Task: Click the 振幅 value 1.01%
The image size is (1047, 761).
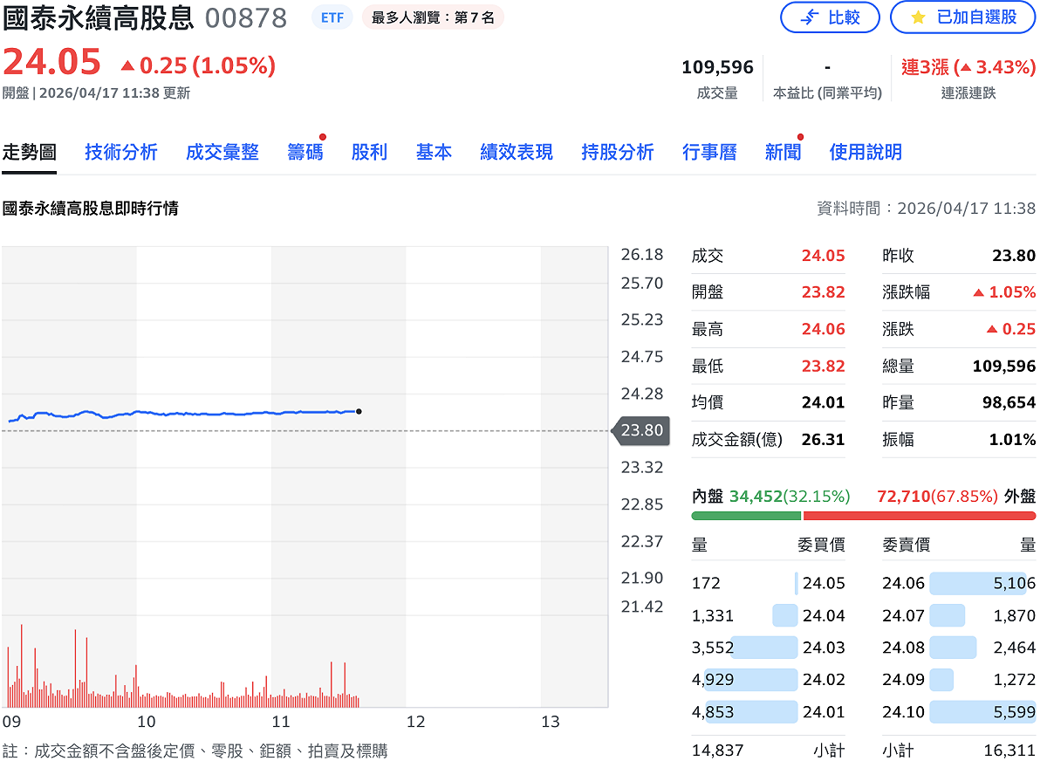Action: pos(1012,439)
